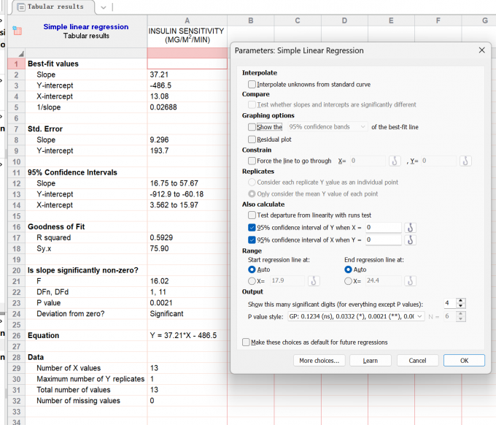The image size is (496, 425).
Task: Click hook icon beside End regression X= 24.4
Action: click(x=410, y=280)
